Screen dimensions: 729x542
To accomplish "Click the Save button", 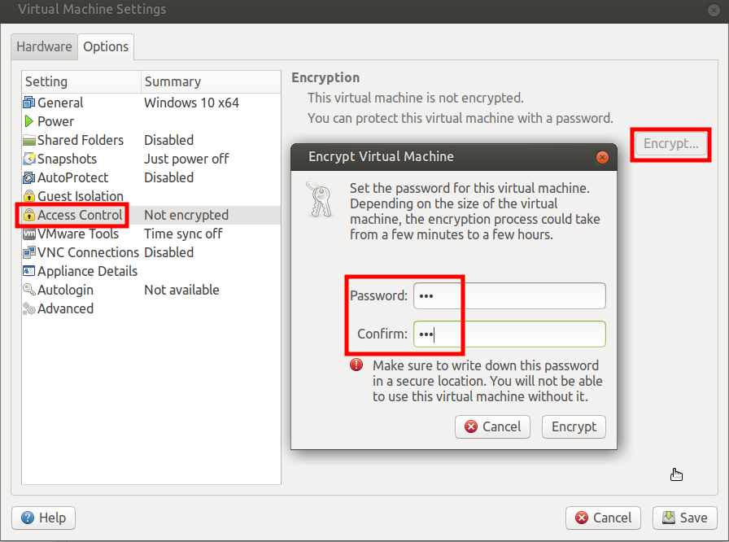I will pos(684,518).
